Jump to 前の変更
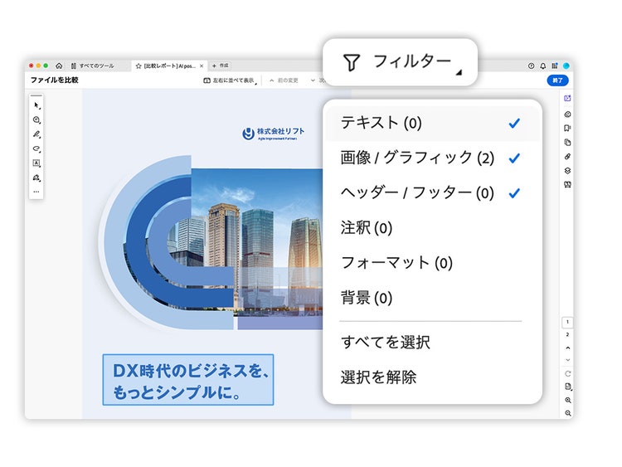Screen dimensions: 622x467 [284, 80]
